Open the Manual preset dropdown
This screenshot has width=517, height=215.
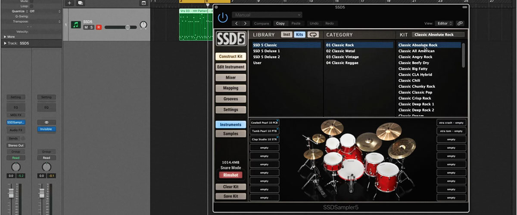(267, 15)
